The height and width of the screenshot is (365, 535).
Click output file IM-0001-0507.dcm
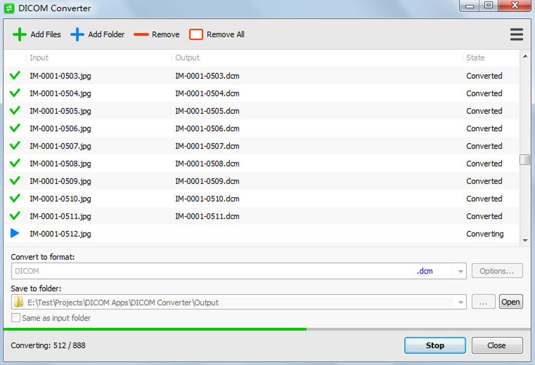[208, 146]
